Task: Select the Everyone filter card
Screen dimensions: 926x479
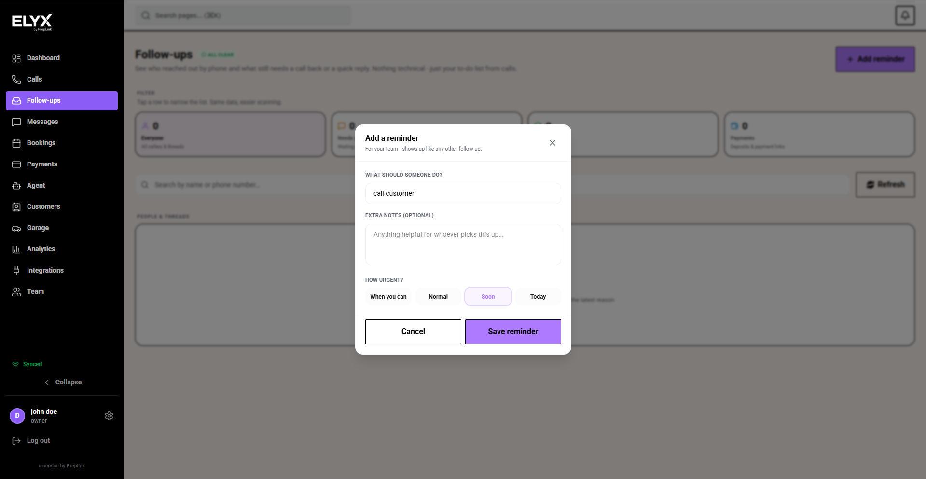Action: click(231, 135)
